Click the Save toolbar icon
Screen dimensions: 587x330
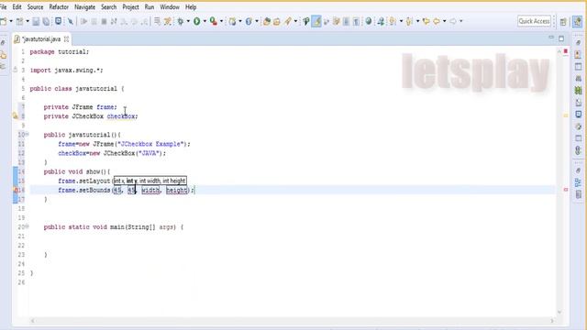click(x=36, y=21)
